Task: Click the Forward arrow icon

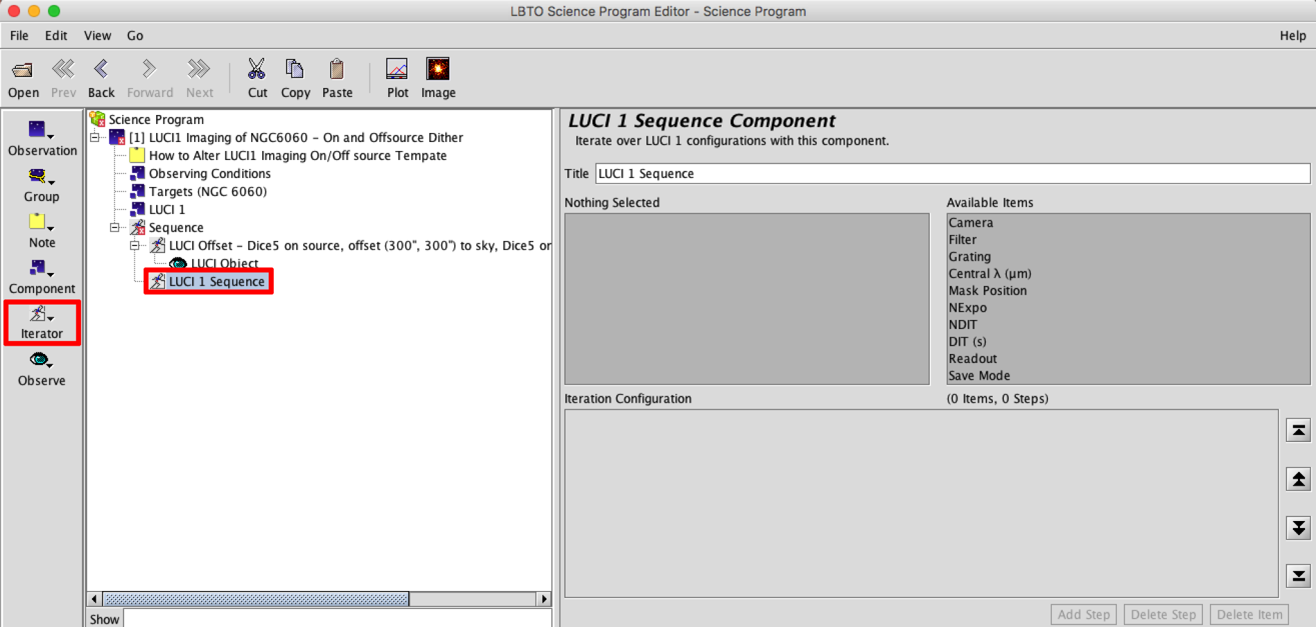Action: pyautogui.click(x=149, y=69)
